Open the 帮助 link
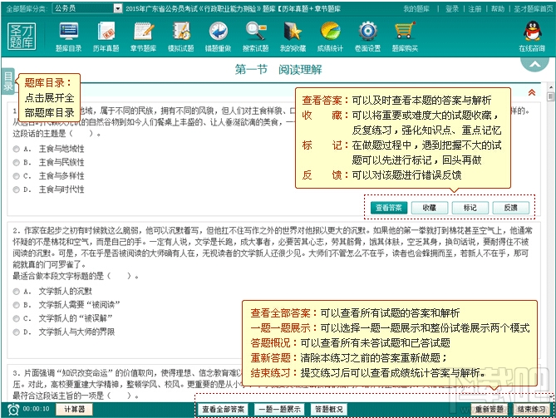This screenshot has height=418, width=556. coord(498,9)
